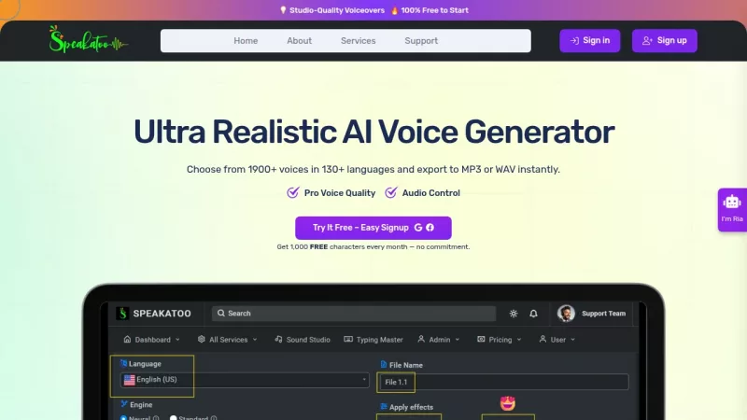Image resolution: width=747 pixels, height=420 pixels.
Task: Open the I'm Ria chatbot widget
Action: click(732, 209)
